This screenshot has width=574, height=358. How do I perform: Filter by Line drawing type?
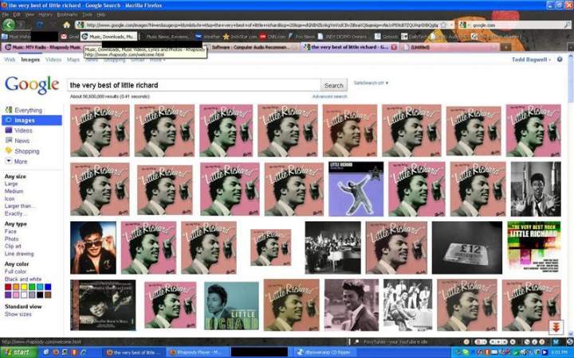pyautogui.click(x=19, y=254)
